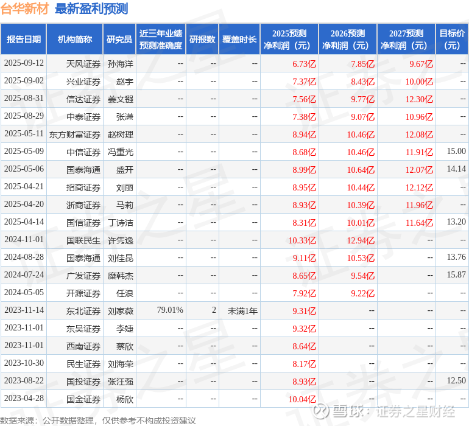Click the 13.76 target price

pyautogui.click(x=456, y=257)
